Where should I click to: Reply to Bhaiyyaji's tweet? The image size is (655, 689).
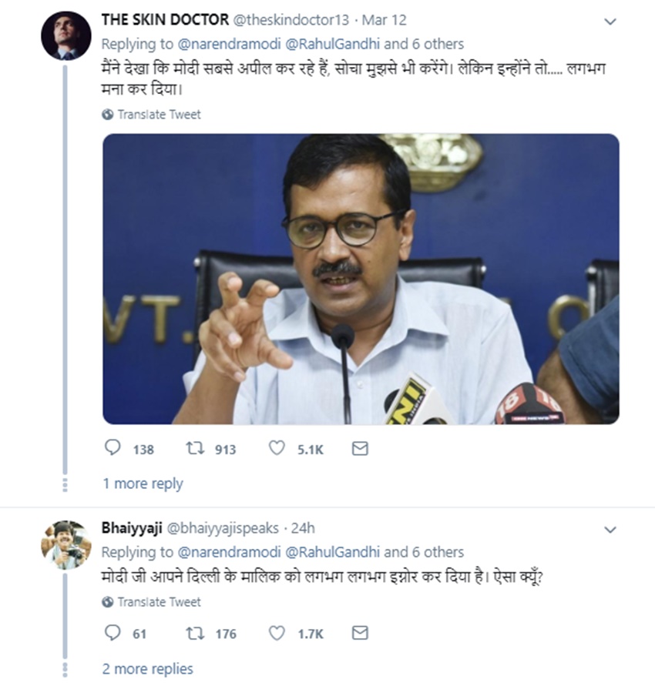(x=113, y=633)
